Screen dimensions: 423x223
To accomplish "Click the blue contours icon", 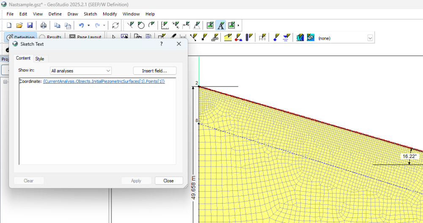I will [x=300, y=38].
